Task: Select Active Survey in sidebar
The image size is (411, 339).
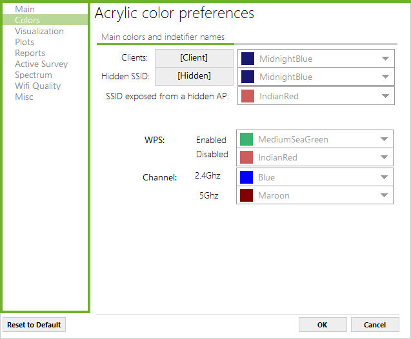Action: [x=41, y=64]
